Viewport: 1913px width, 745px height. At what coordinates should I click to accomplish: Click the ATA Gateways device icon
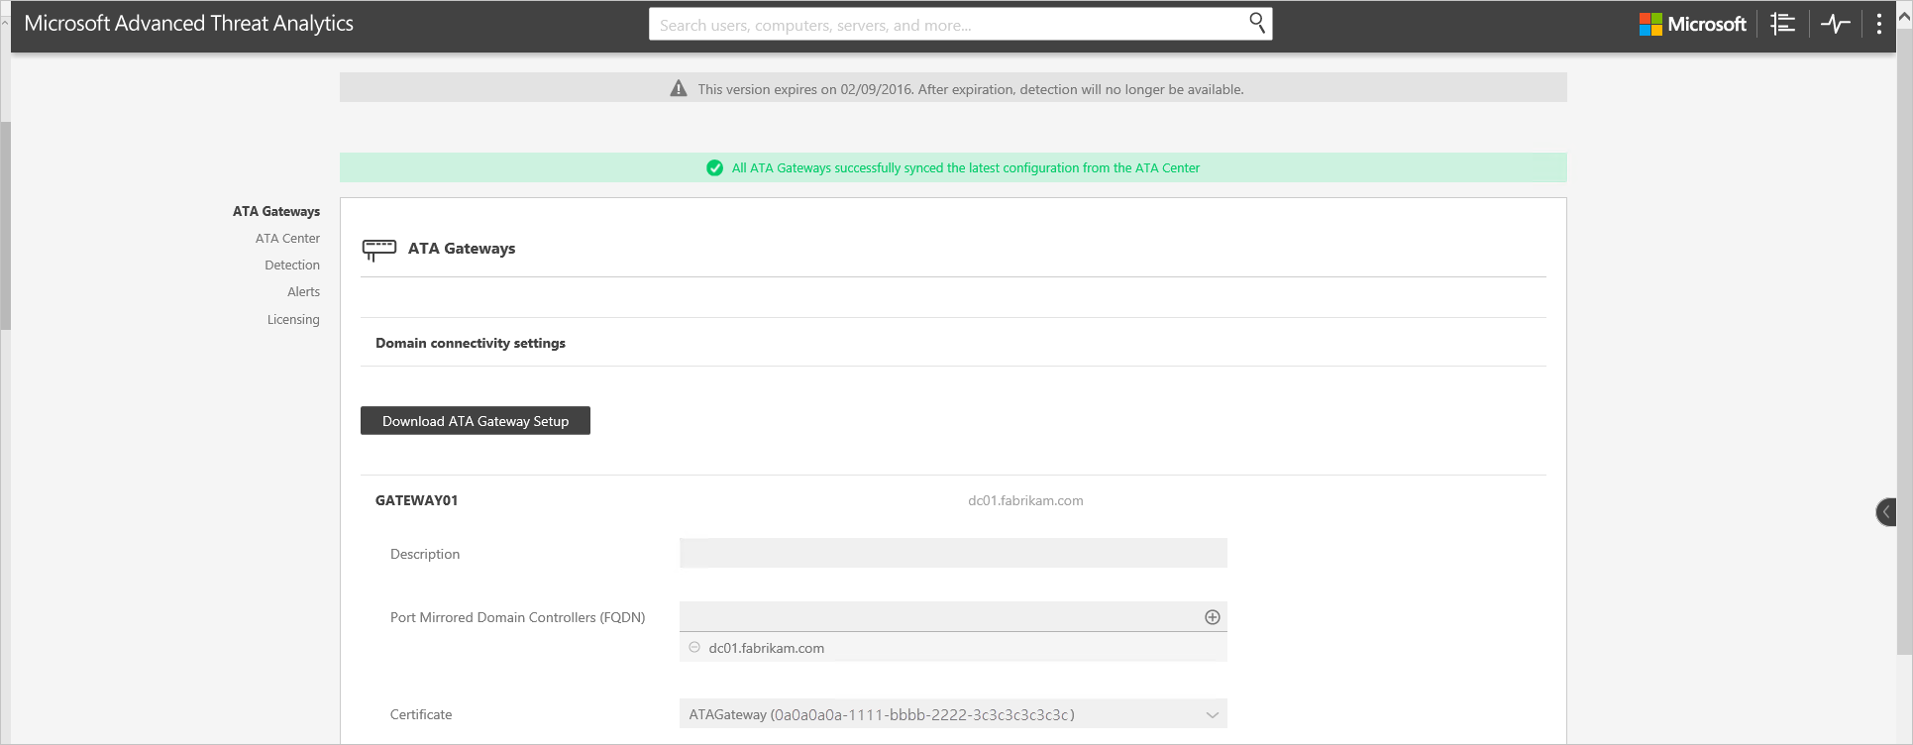pyautogui.click(x=379, y=249)
